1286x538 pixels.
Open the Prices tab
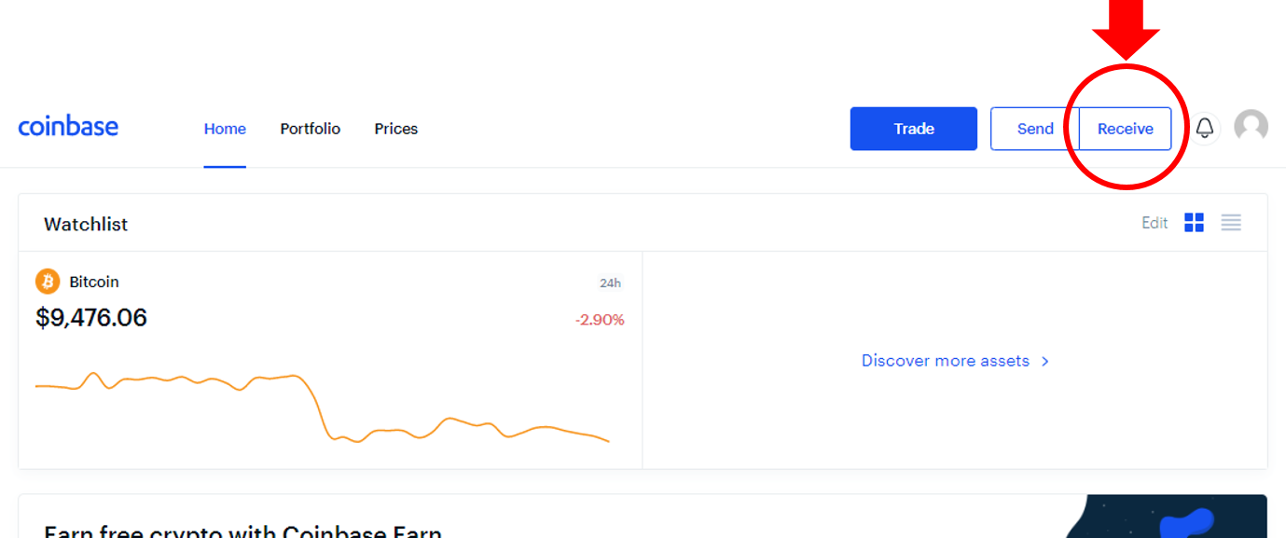pyautogui.click(x=396, y=129)
